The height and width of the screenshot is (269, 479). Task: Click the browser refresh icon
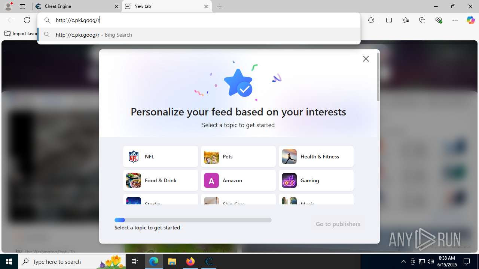tap(27, 20)
